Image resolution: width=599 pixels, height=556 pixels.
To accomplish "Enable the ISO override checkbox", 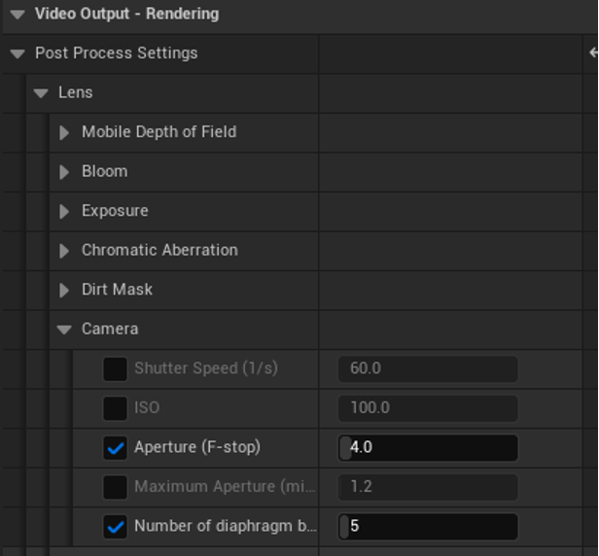I will [115, 408].
